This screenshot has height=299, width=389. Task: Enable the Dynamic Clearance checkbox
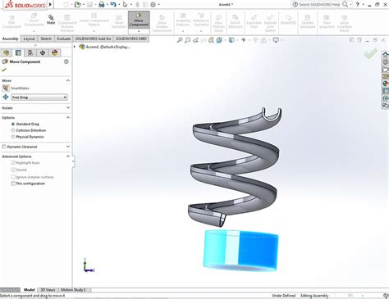pyautogui.click(x=4, y=147)
